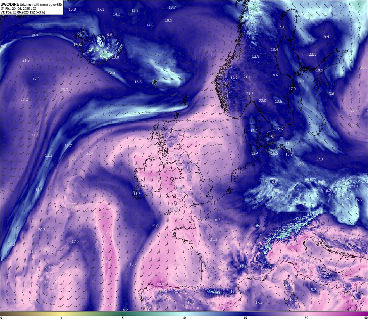Click the 11.9 value on the map
The image size is (368, 320).
[301, 163]
